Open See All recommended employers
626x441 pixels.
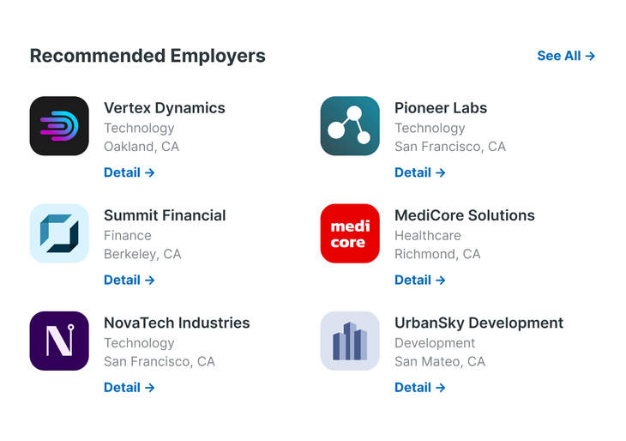tap(566, 56)
